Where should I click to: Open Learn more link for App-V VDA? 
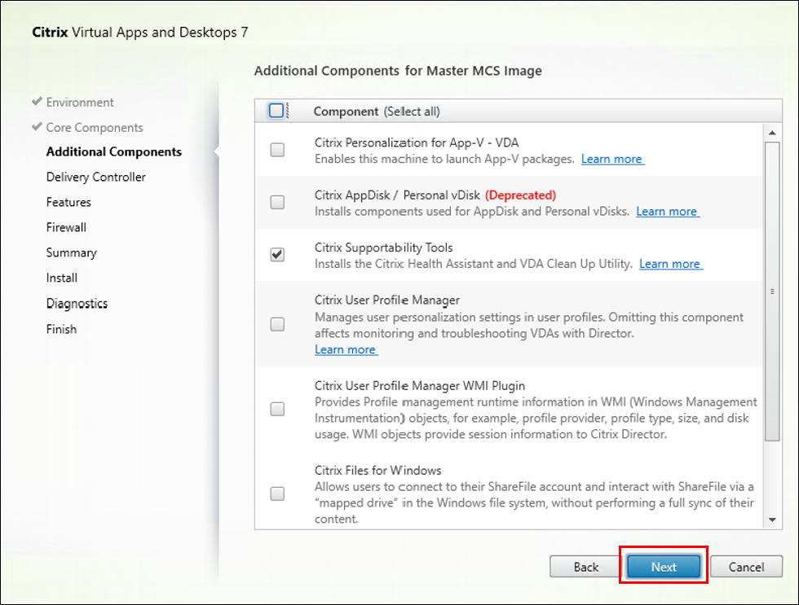(x=612, y=159)
